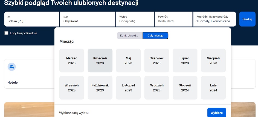Choose Październik 2023 month tile

point(100,88)
